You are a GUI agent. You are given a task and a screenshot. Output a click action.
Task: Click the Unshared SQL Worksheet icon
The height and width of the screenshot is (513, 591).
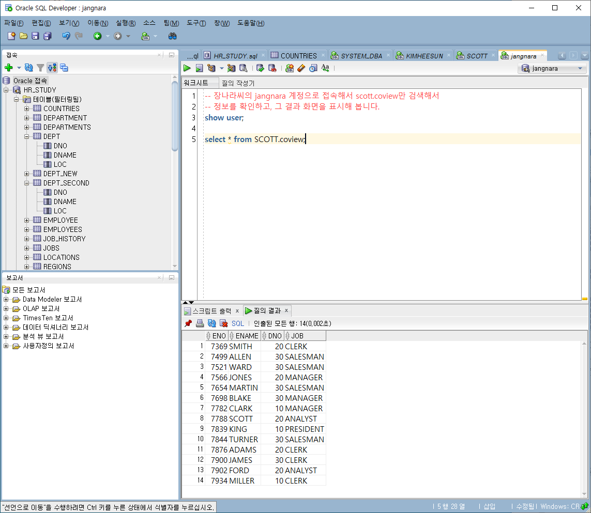(x=290, y=68)
